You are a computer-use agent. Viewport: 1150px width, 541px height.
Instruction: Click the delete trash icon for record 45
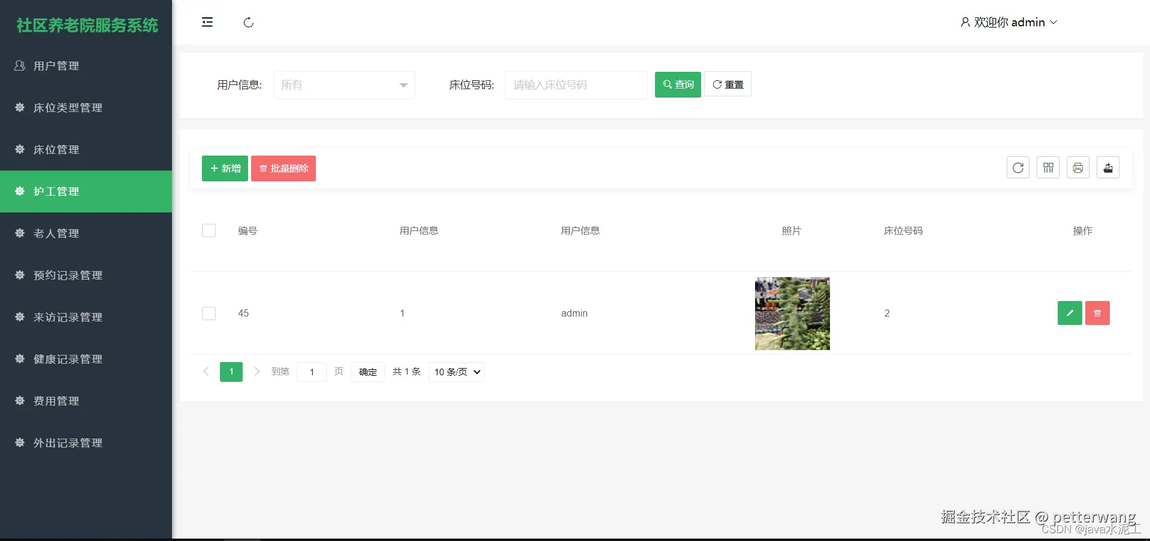coord(1097,313)
